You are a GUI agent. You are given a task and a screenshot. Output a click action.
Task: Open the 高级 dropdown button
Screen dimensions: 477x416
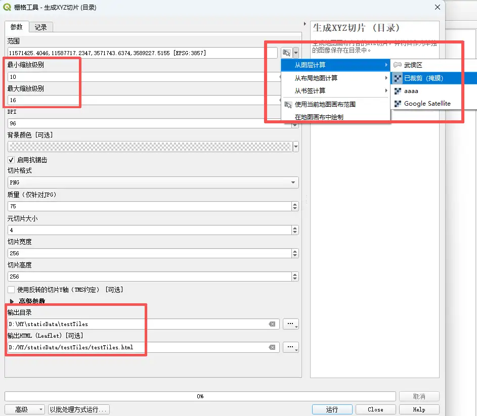[24, 409]
